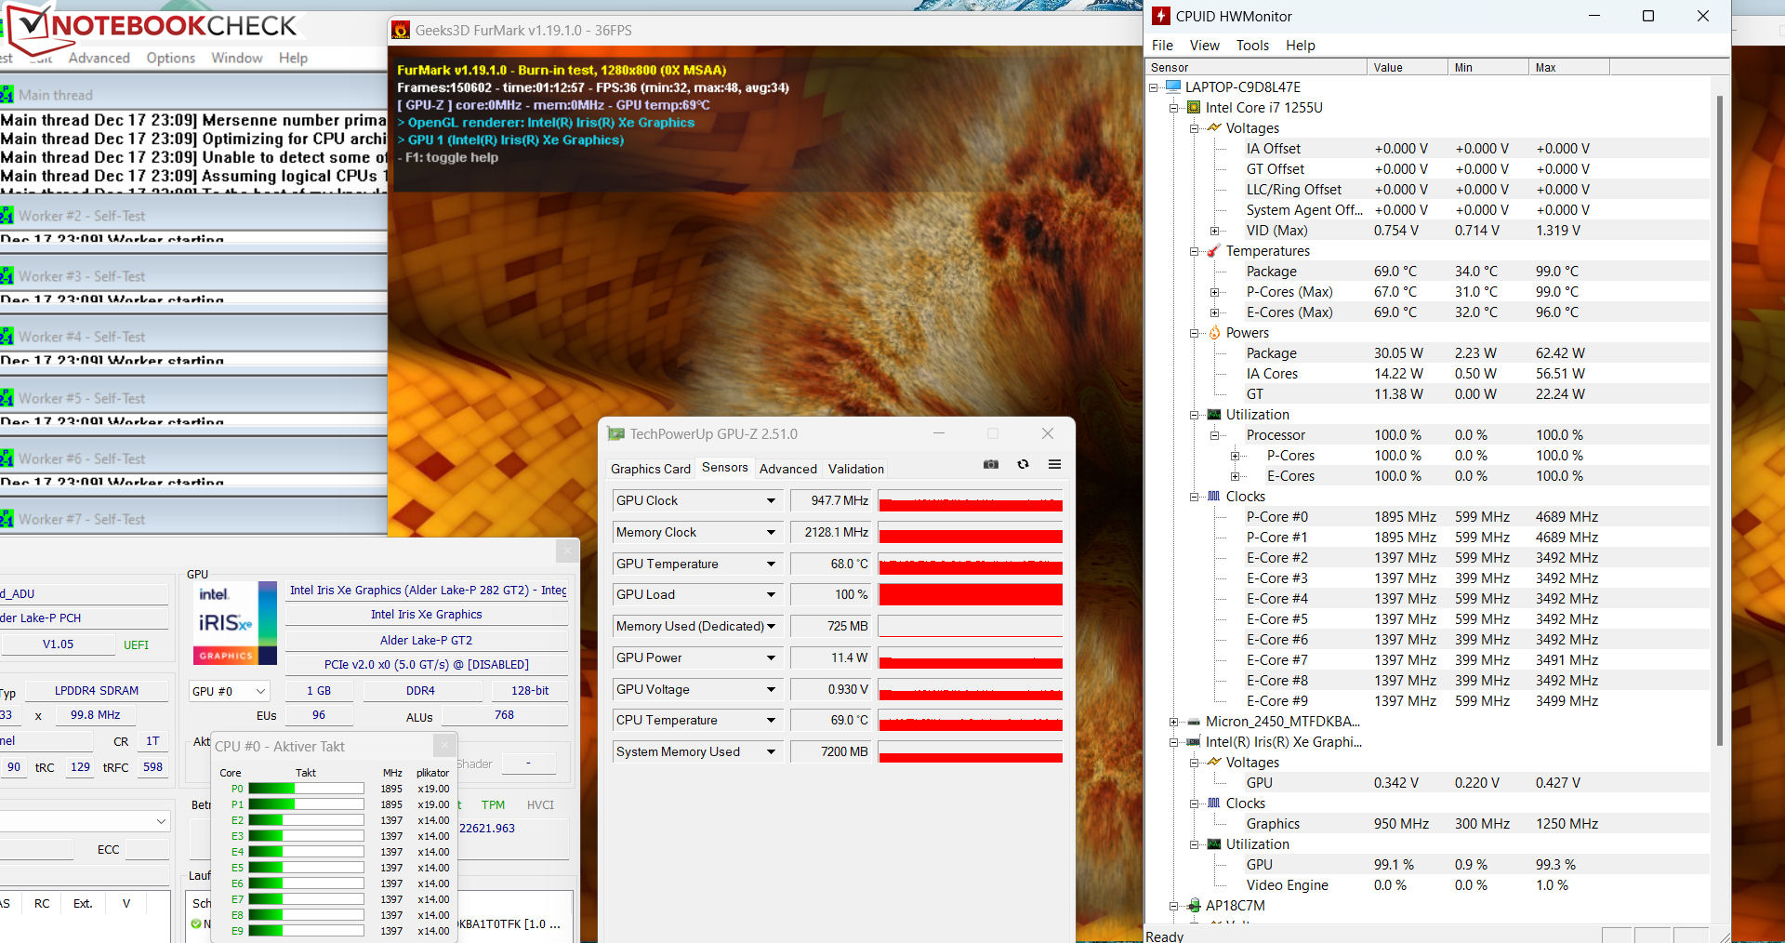Click the GPU-Z screenshot camera icon
Viewport: 1785px width, 943px height.
coord(991,464)
